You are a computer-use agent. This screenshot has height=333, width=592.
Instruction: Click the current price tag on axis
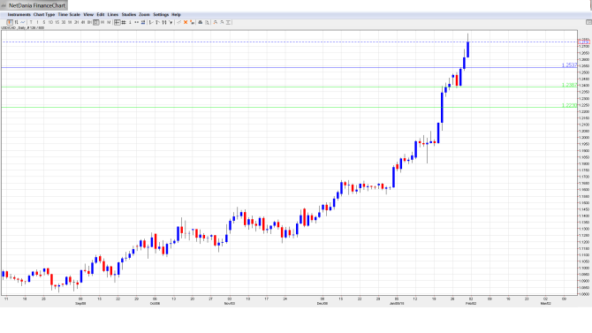coord(584,42)
